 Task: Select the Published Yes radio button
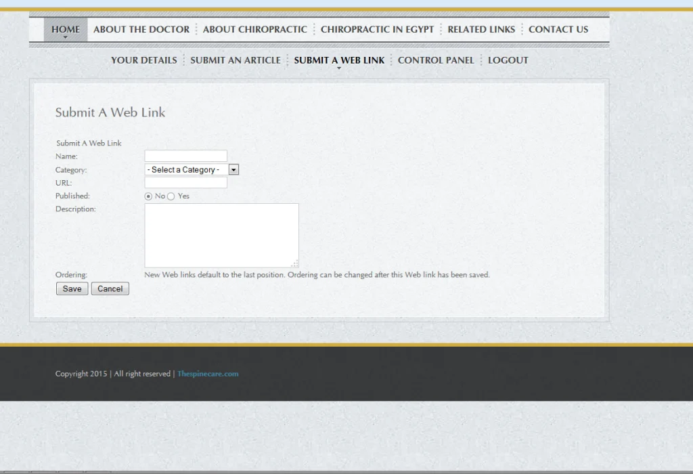[x=171, y=196]
